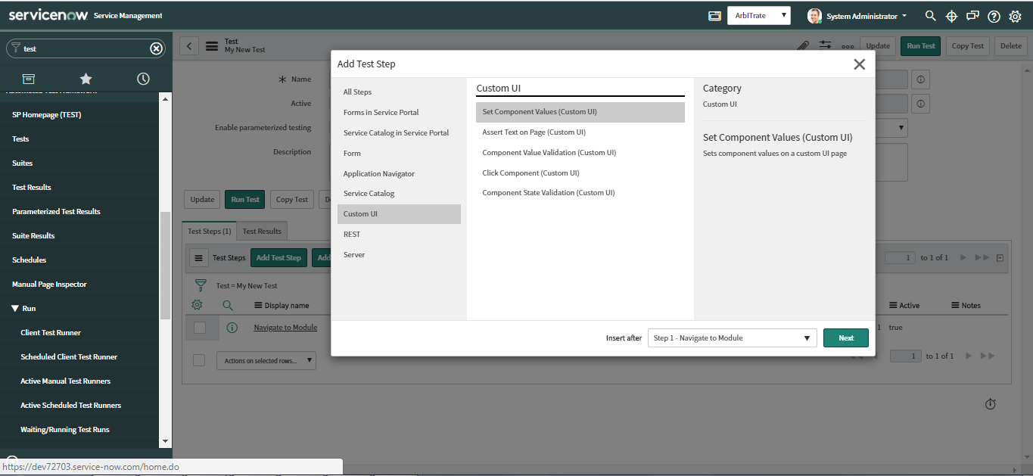The height and width of the screenshot is (476, 1033).
Task: Click the update set picker crosshair icon
Action: (x=951, y=16)
